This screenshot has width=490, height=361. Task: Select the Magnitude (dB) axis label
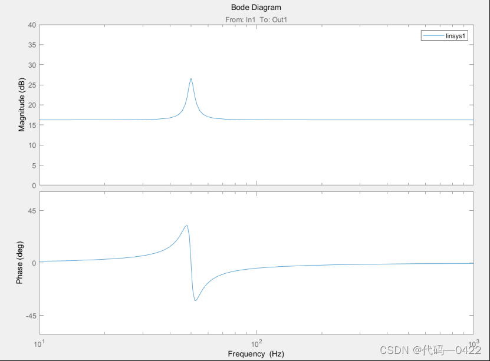click(x=21, y=105)
